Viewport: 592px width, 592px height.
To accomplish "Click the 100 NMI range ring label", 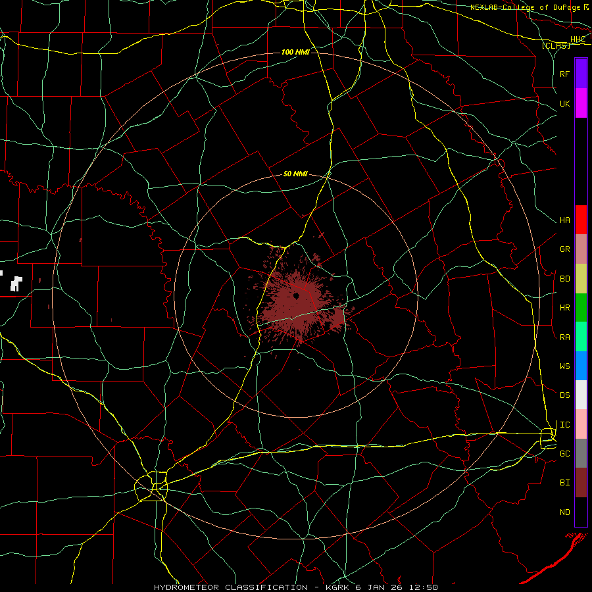I will 295,52.
